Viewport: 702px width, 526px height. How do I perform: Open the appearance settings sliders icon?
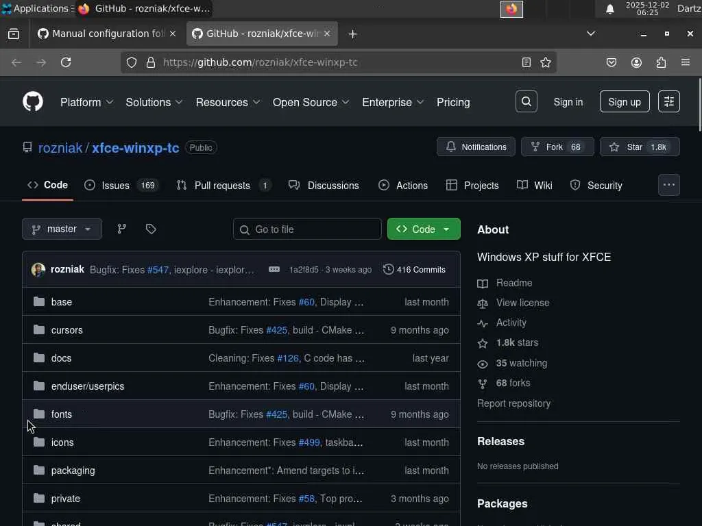pos(669,101)
